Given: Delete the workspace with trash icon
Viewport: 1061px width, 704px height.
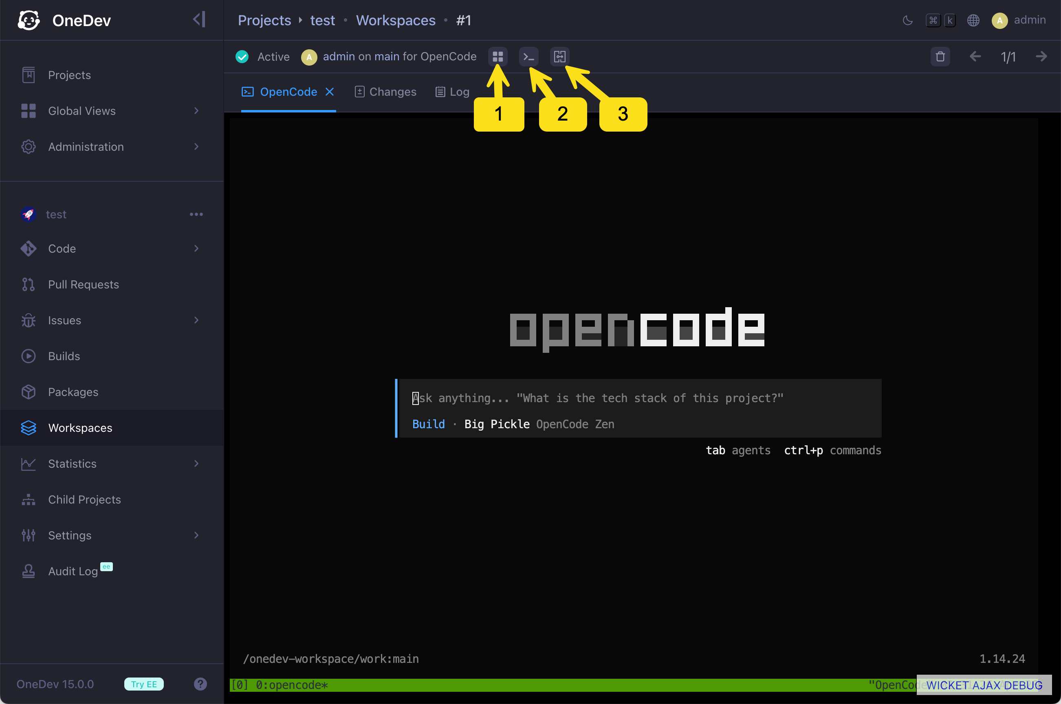Looking at the screenshot, I should pos(940,57).
